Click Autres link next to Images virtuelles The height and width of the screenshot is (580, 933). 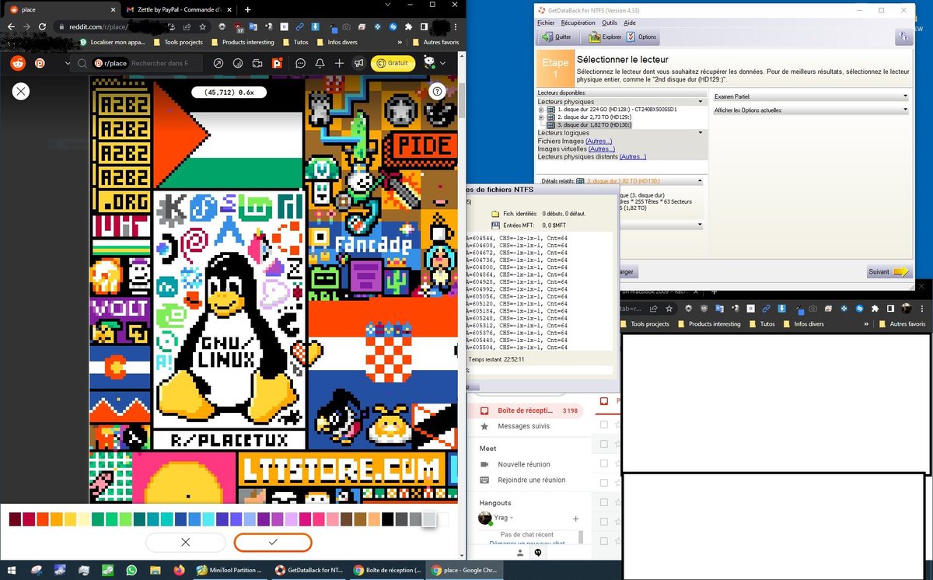[603, 148]
